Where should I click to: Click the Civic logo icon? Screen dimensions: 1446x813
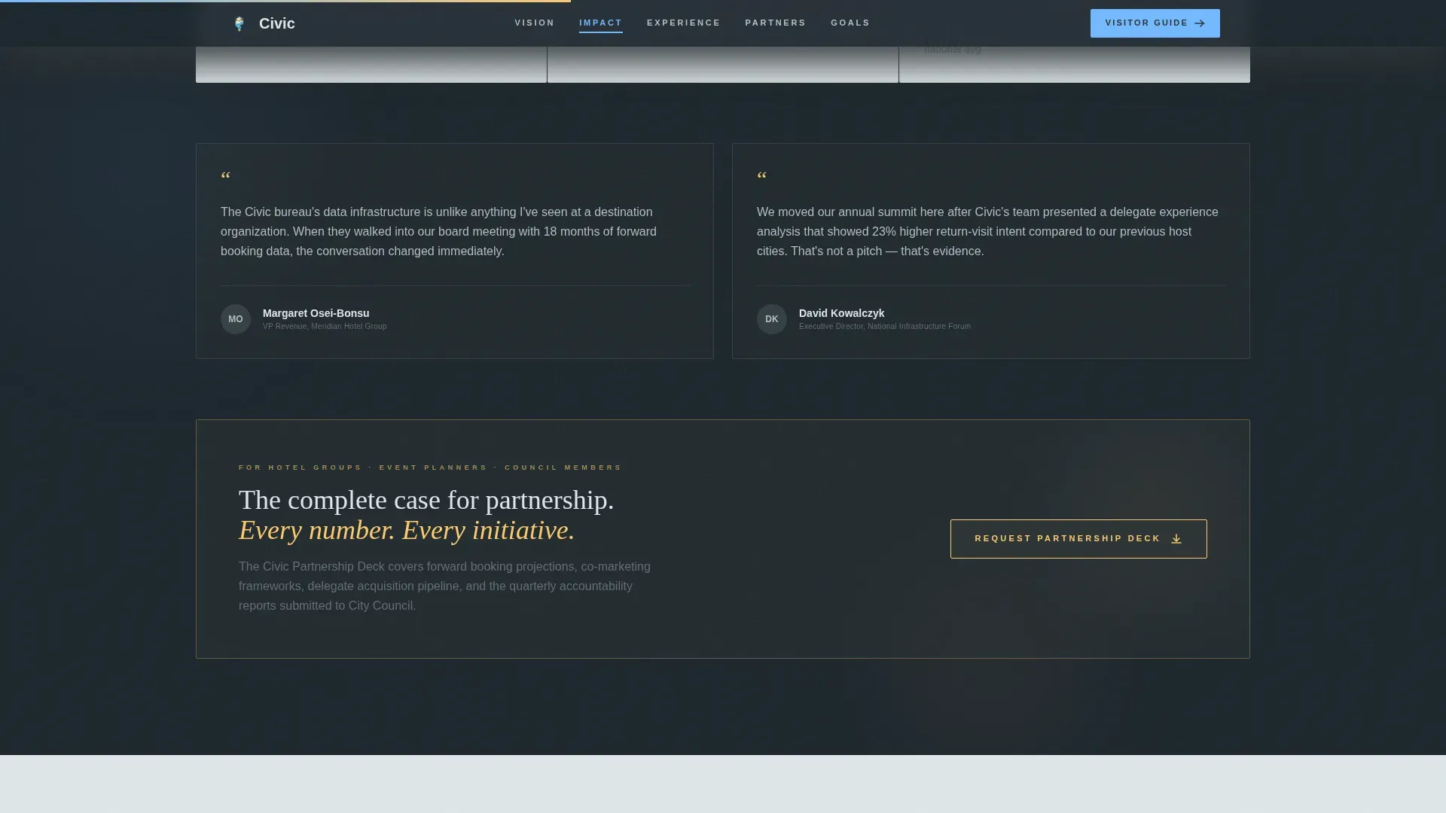pos(239,24)
